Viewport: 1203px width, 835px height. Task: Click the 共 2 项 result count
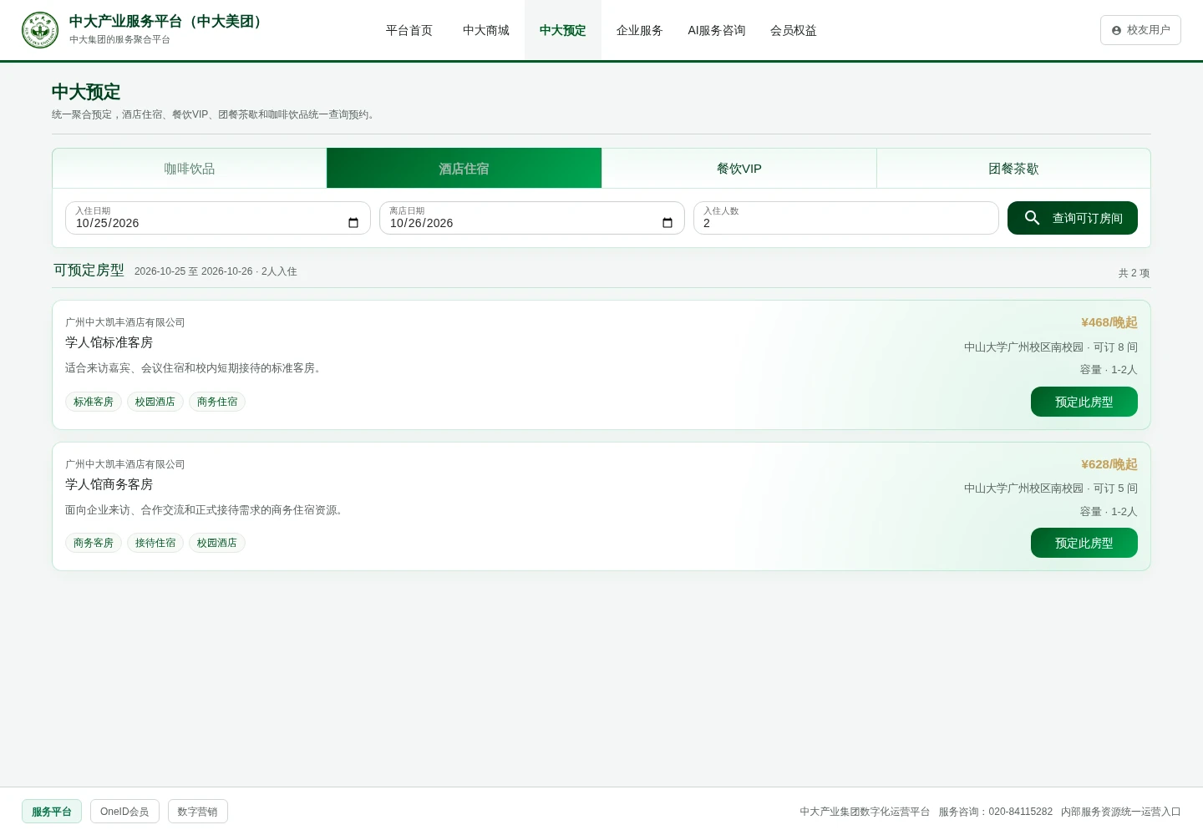[x=1134, y=273]
